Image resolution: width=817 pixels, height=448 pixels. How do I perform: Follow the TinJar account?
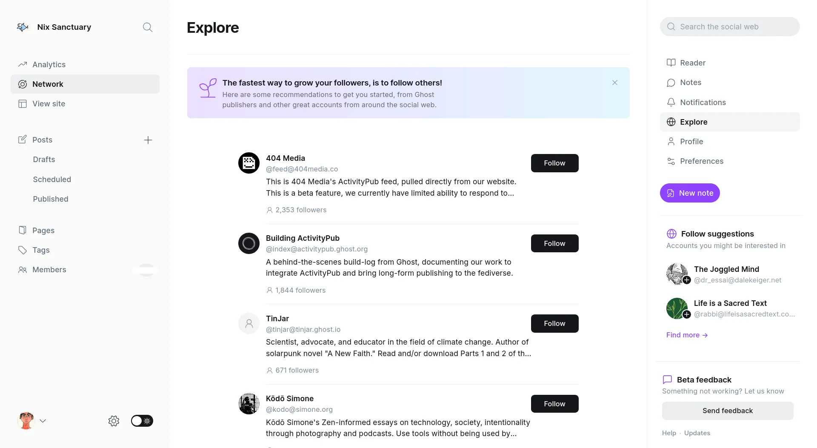pyautogui.click(x=554, y=323)
